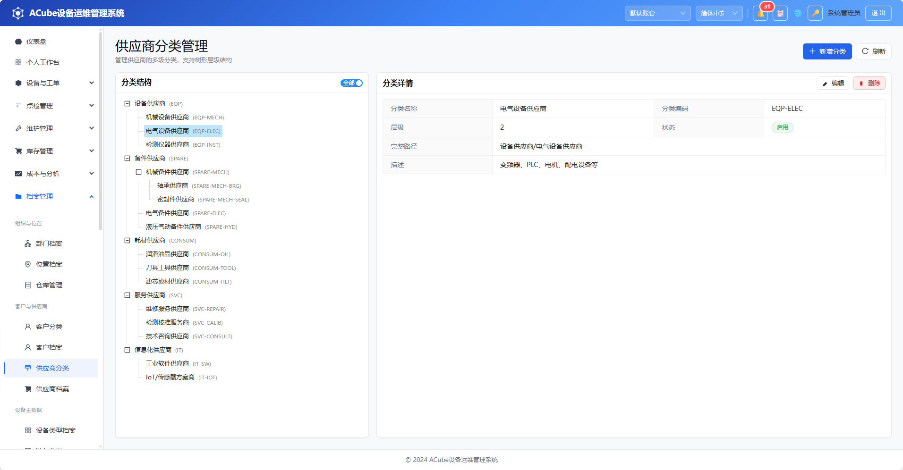This screenshot has height=470, width=903.
Task: Click the 刷新 button
Action: coord(873,51)
